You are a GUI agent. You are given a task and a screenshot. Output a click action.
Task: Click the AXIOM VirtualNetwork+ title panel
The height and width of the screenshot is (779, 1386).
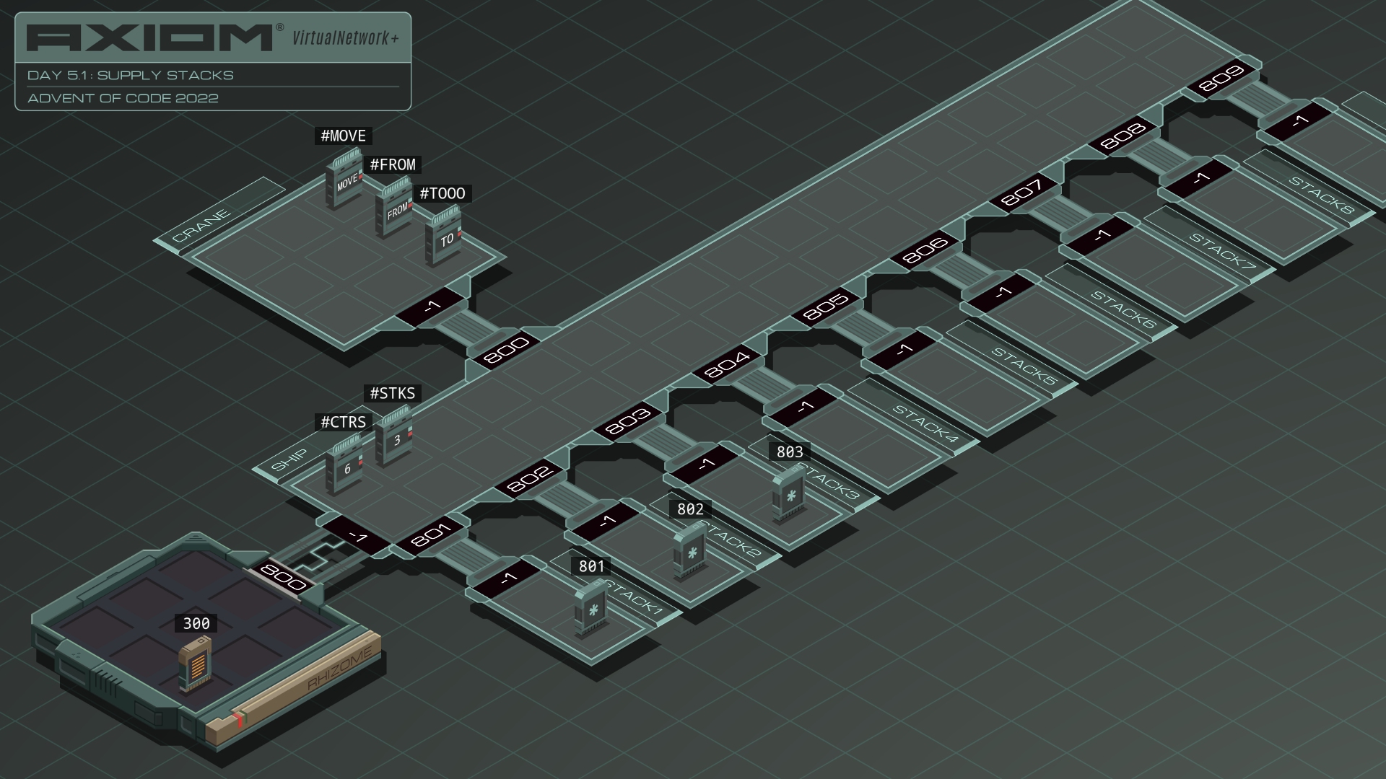point(213,61)
